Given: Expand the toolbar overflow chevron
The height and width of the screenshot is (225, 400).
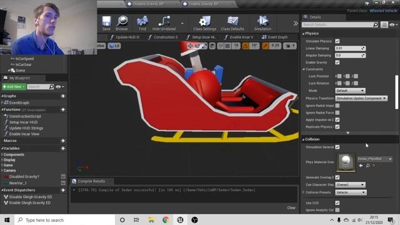Looking at the screenshot, I should point(295,24).
